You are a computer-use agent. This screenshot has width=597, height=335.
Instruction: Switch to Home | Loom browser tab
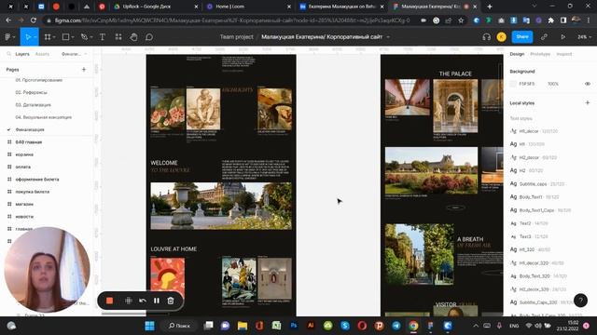(248, 7)
